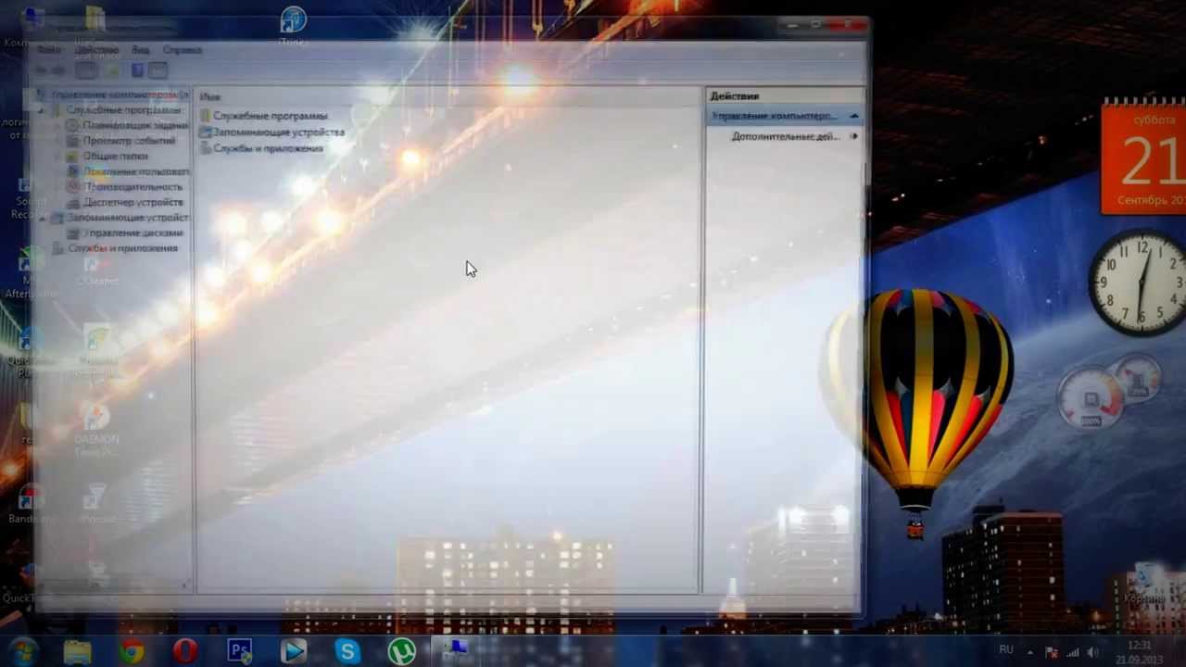This screenshot has height=667, width=1186.
Task: Select Просмотр событий in the tree
Action: [129, 141]
